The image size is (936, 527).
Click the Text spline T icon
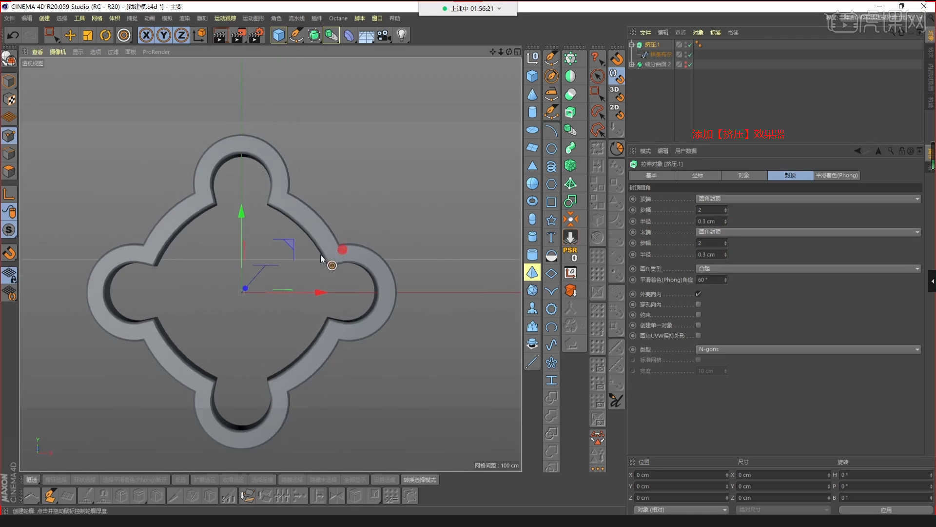coord(551,237)
